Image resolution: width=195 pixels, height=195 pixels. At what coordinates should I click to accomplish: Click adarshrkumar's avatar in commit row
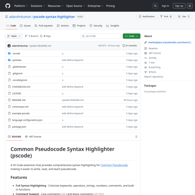(9, 46)
